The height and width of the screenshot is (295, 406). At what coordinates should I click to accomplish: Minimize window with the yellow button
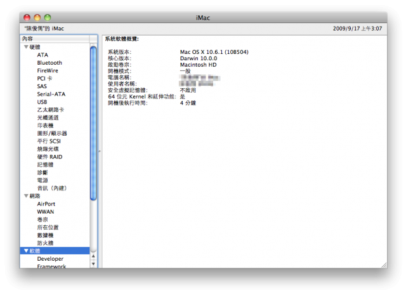point(37,17)
